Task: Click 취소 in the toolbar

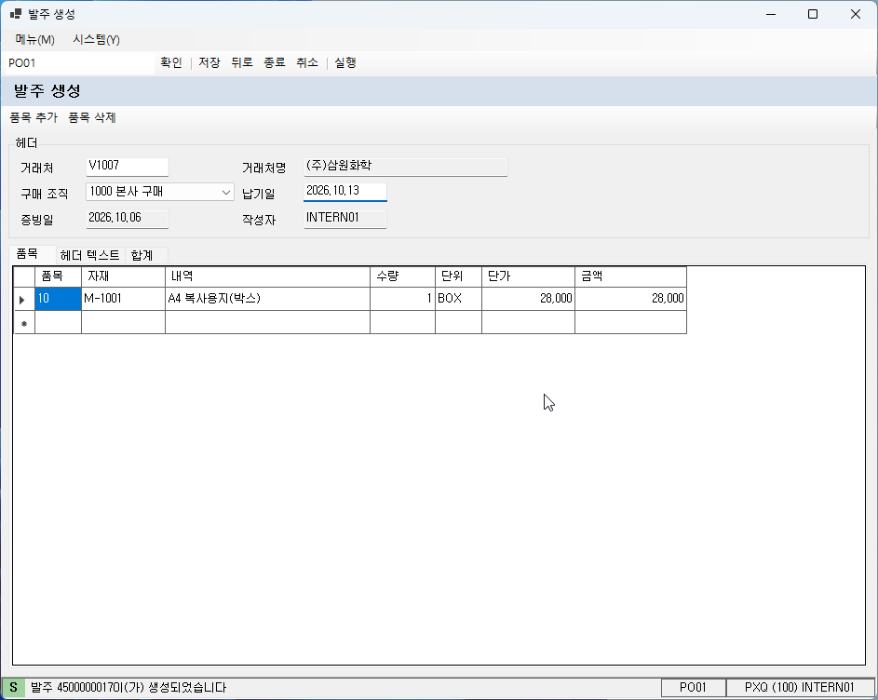Action: coord(307,62)
